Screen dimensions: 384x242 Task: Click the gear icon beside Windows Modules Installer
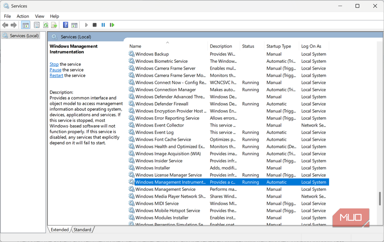[132, 217]
